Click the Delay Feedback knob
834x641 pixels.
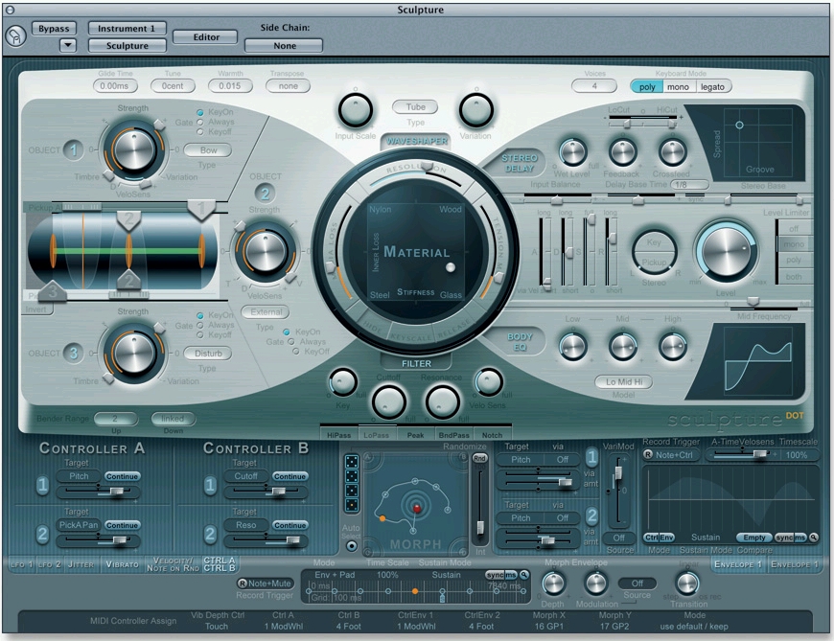pyautogui.click(x=622, y=152)
